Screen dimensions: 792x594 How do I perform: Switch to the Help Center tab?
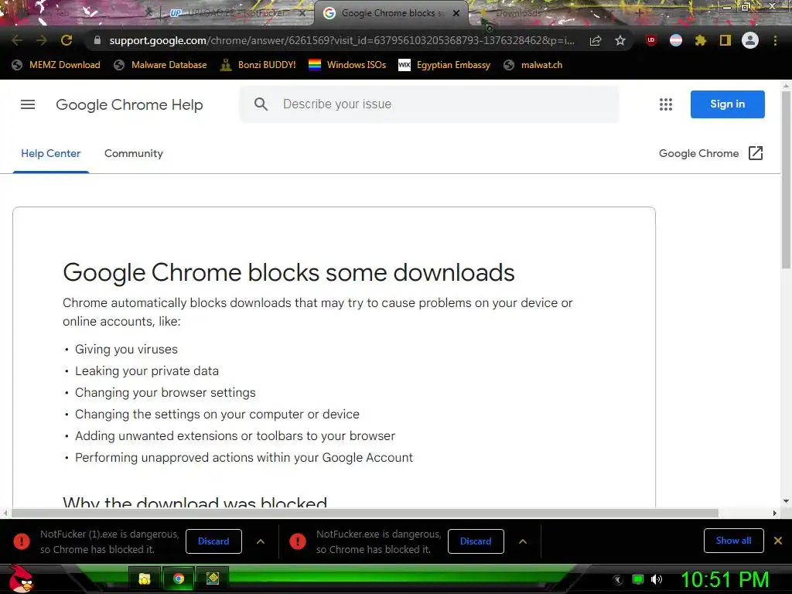pos(50,154)
